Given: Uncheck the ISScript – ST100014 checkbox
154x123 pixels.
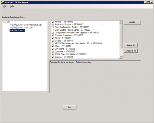Looking at the screenshot, I should pos(53,41).
